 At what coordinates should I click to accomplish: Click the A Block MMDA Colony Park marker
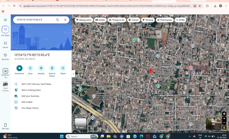point(158,86)
